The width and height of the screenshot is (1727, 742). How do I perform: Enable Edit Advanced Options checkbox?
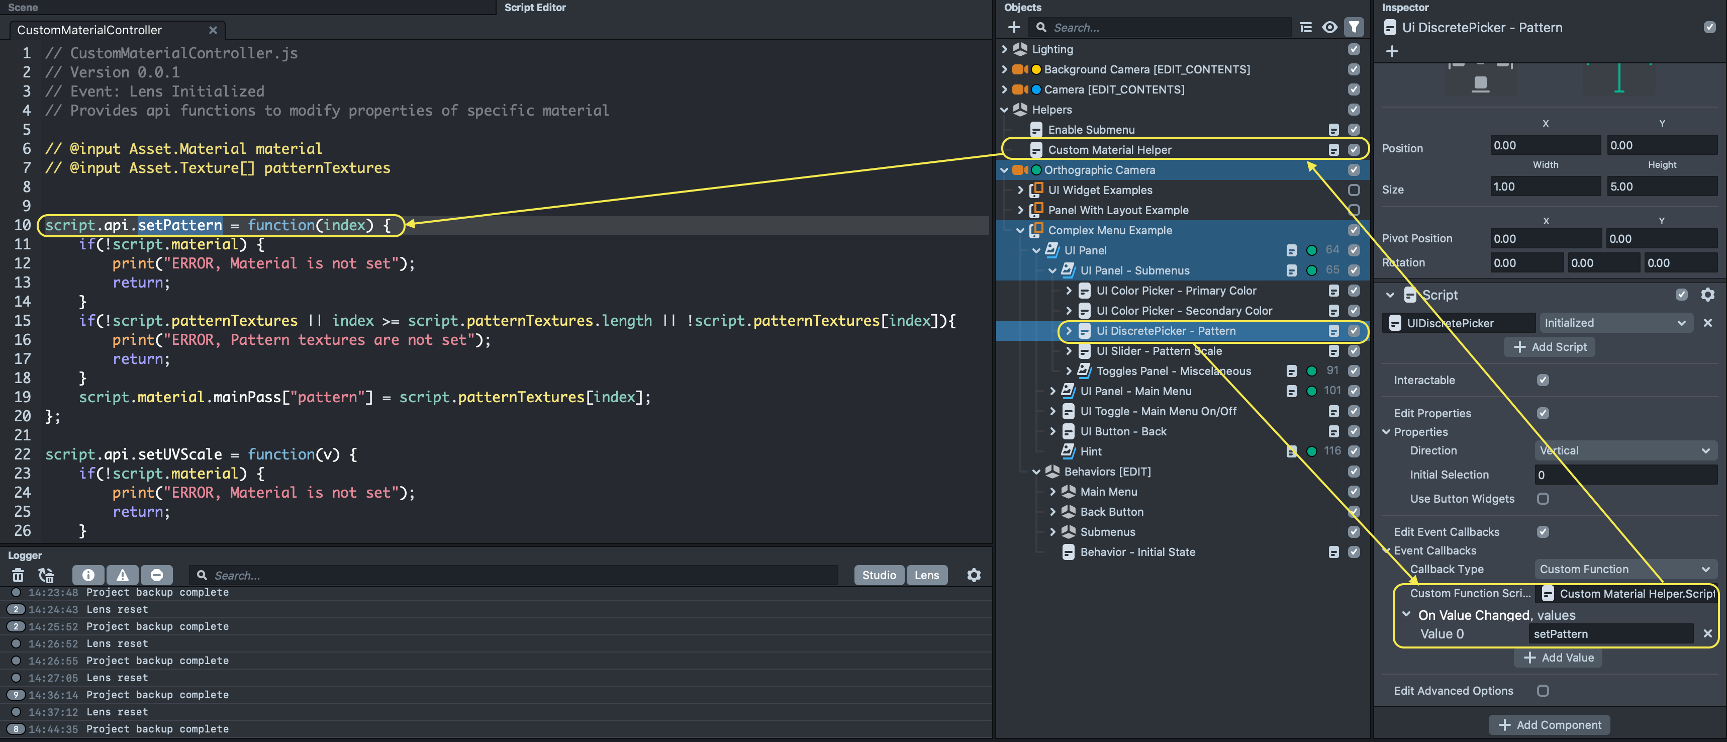[x=1543, y=690]
